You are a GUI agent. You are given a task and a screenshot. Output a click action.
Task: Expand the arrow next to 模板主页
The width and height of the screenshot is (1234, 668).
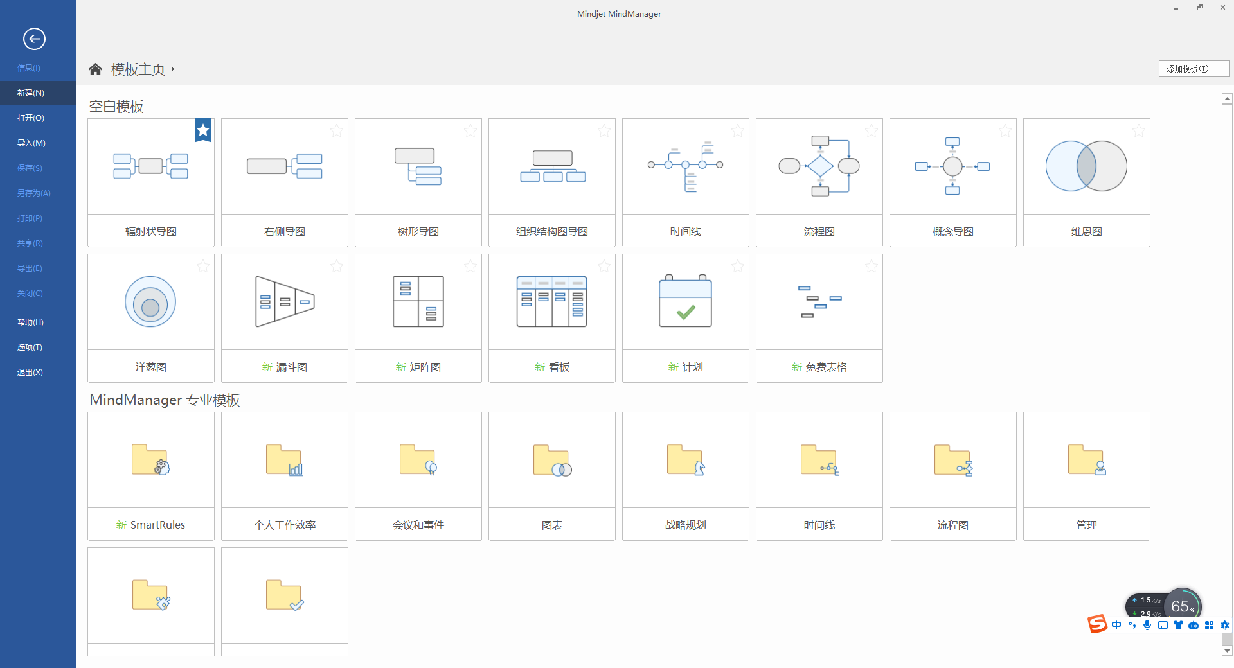[173, 69]
